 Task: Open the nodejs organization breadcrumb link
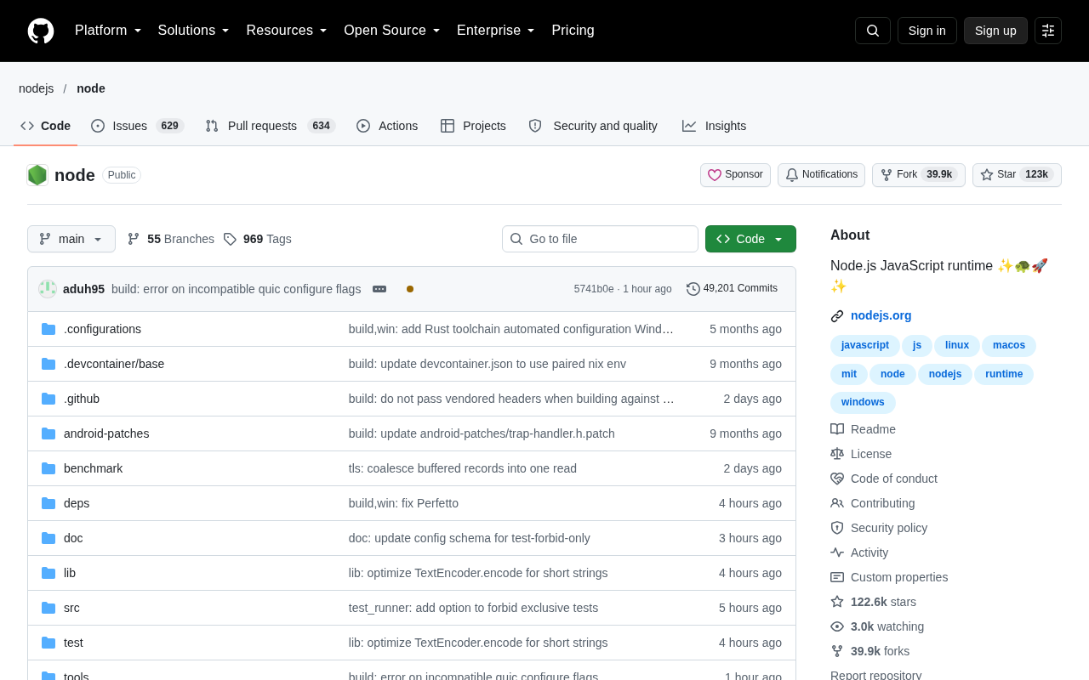tap(36, 88)
